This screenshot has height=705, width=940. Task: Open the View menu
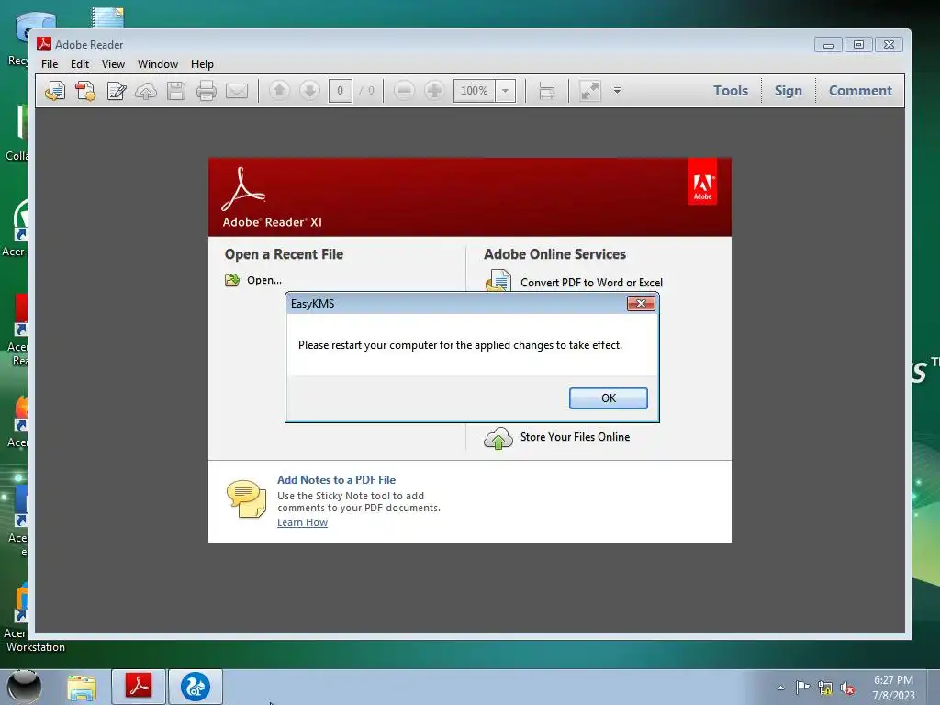(x=113, y=64)
